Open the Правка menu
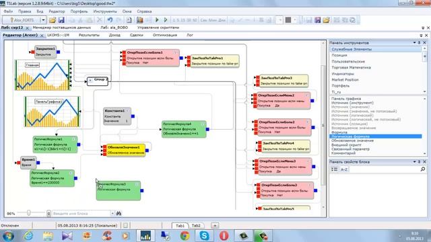The height and width of the screenshot is (242, 431). (24, 11)
